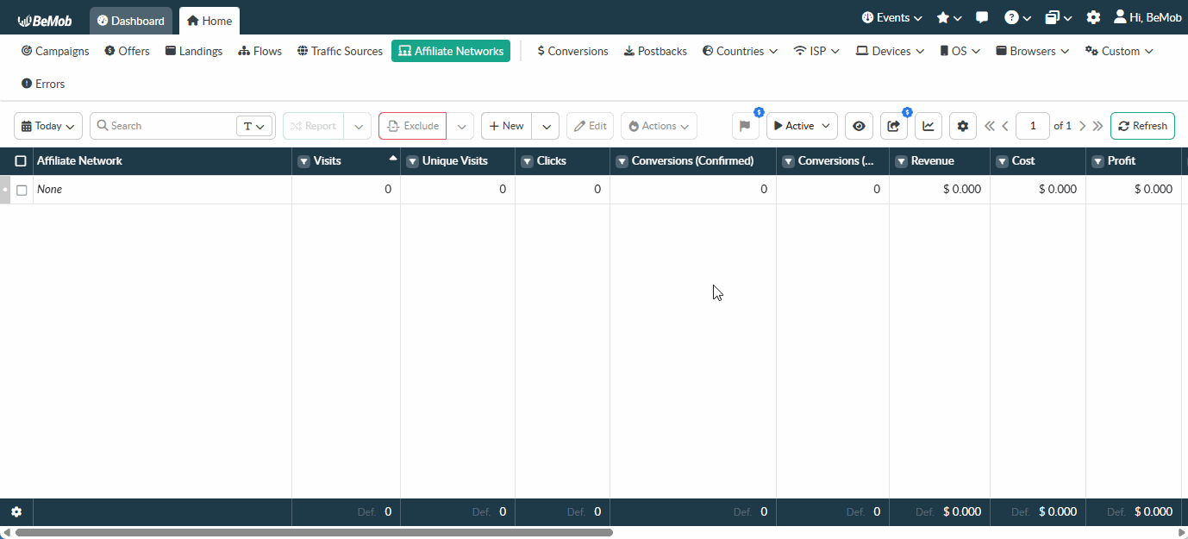This screenshot has height=539, width=1188.
Task: Check the select-all header checkbox
Action: pos(21,161)
